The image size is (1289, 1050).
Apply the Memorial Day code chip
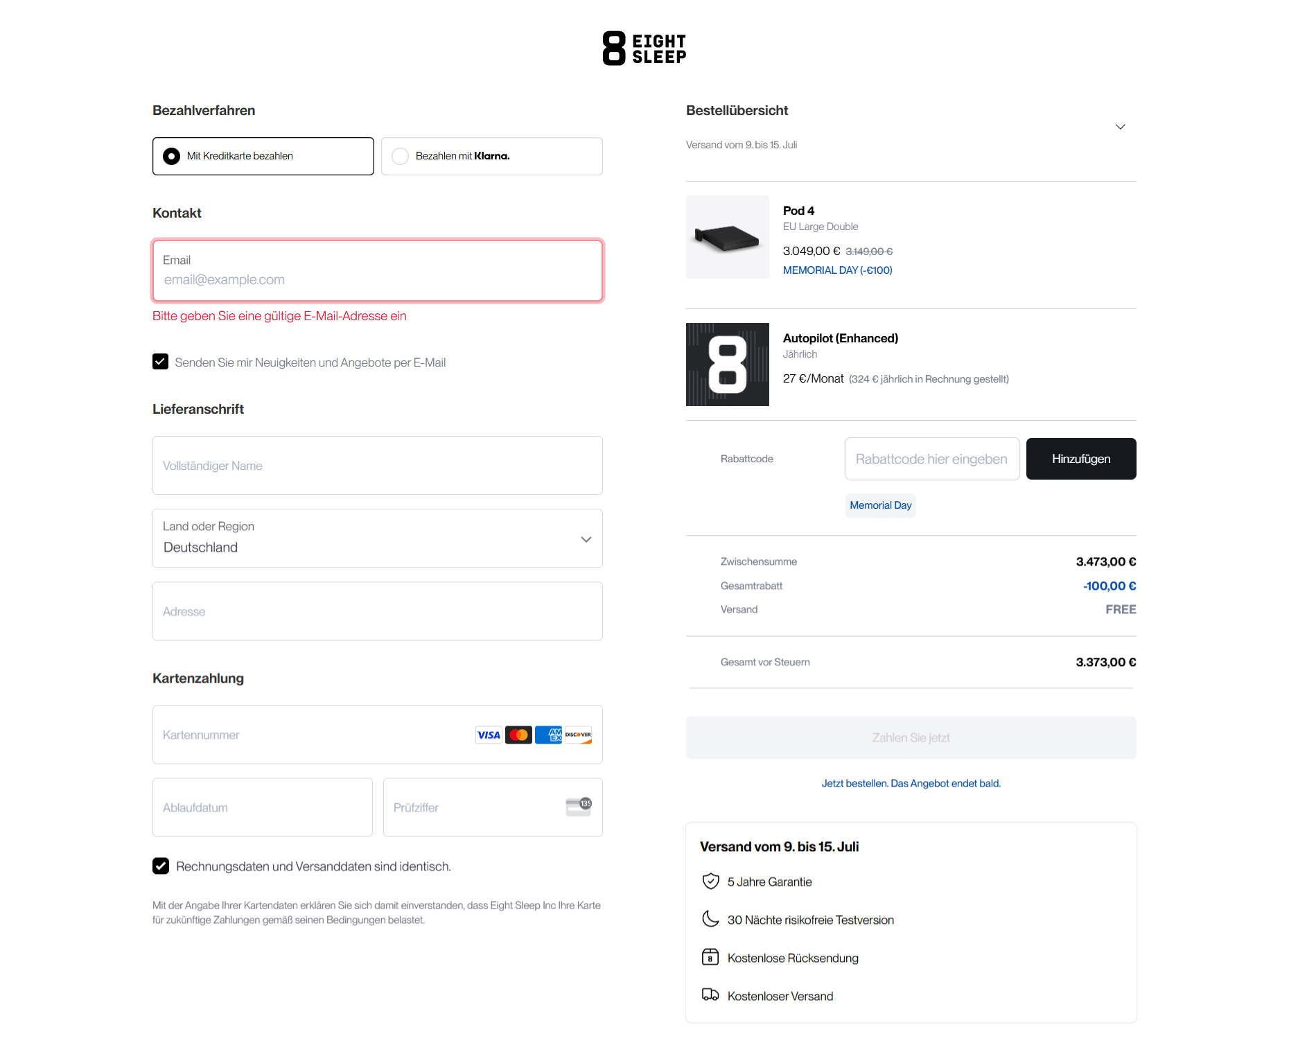coord(880,505)
